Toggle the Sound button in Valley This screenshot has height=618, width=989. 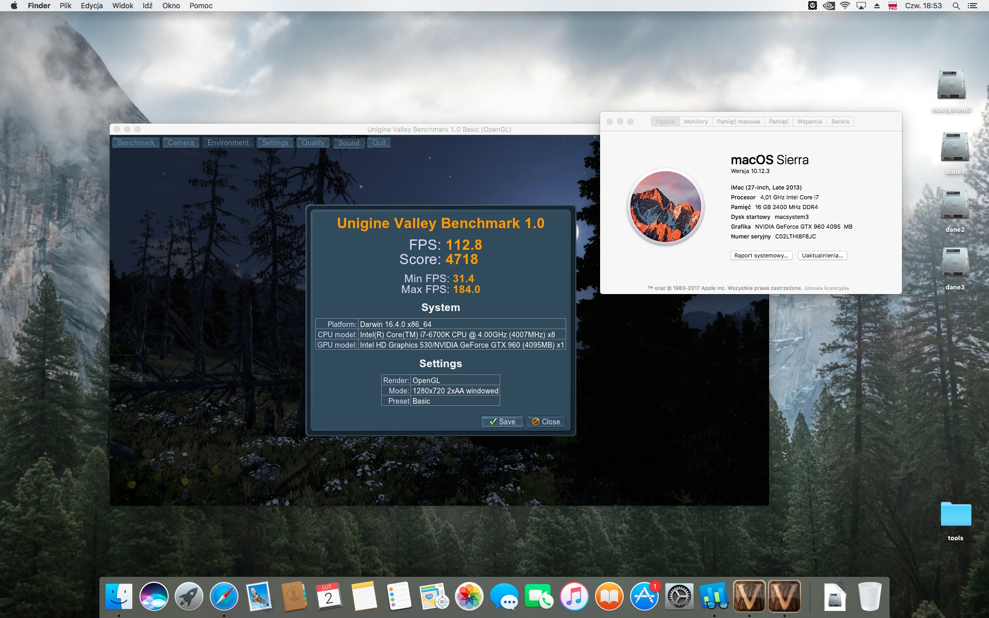coord(349,143)
